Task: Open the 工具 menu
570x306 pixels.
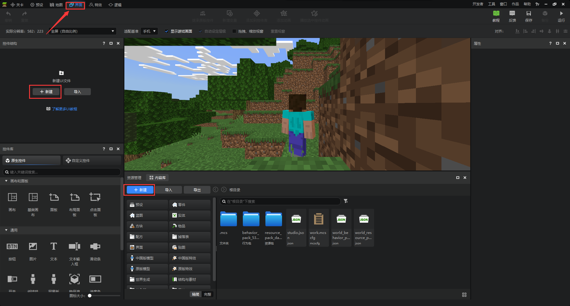Action: 492,4
